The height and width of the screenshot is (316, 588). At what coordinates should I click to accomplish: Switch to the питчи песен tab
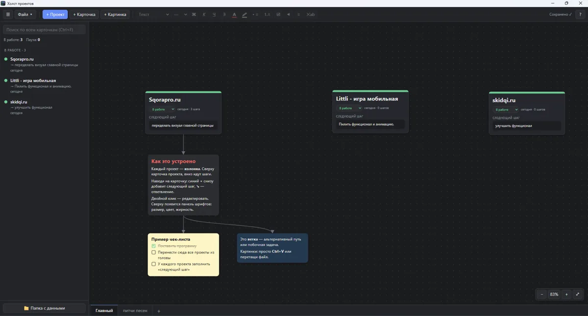click(x=135, y=311)
